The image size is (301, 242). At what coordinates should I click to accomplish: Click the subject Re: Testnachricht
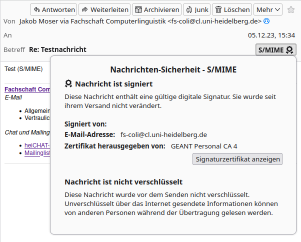[x=57, y=49]
